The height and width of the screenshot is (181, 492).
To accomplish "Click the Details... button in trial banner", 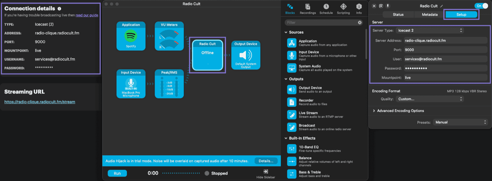I will (x=266, y=161).
